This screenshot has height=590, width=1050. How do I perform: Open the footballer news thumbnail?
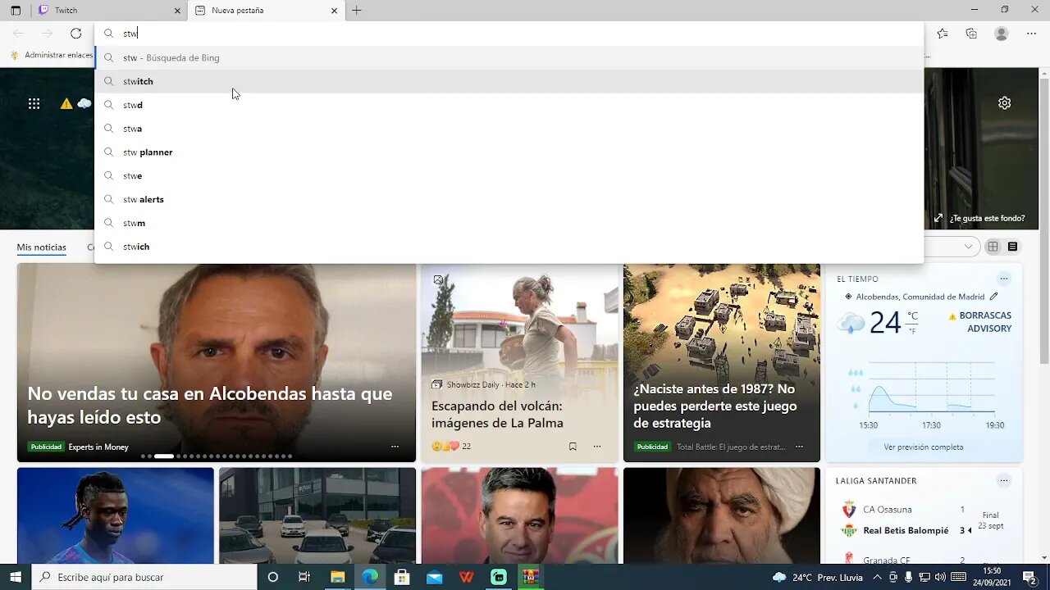point(116,515)
